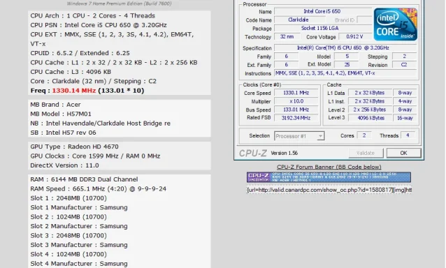Screen dimensions: 446x268
Task: Click the 'Slot 1 : 2048MB (10700)' line
Action: pos(69,198)
